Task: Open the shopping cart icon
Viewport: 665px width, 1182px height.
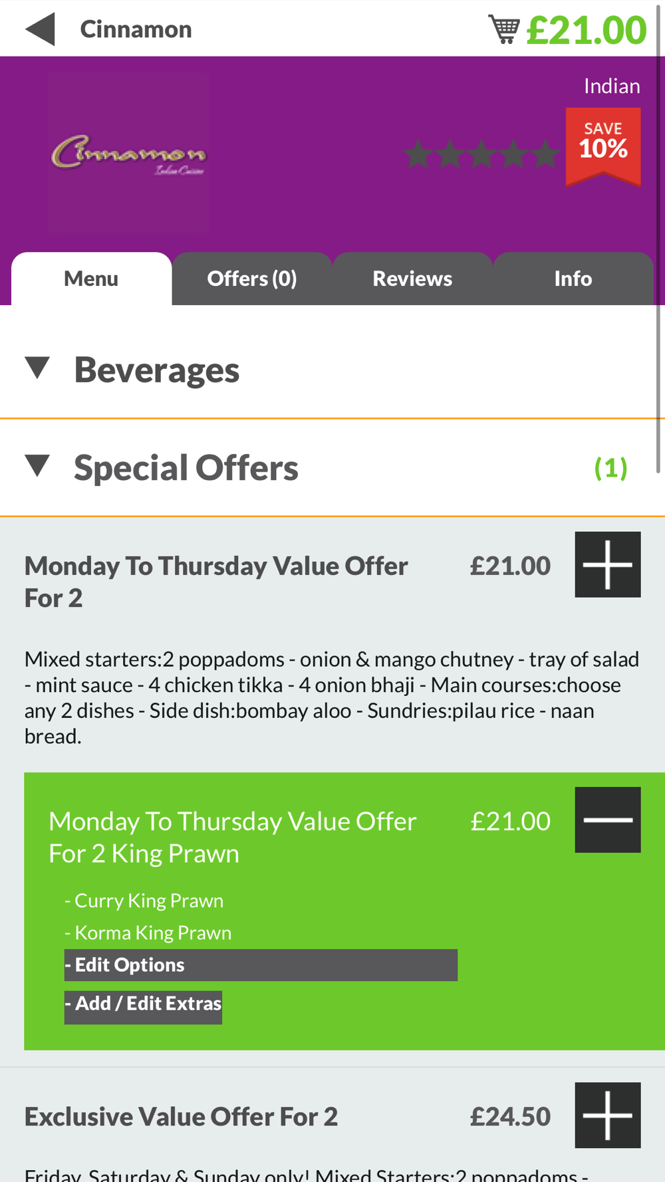Action: coord(504,29)
